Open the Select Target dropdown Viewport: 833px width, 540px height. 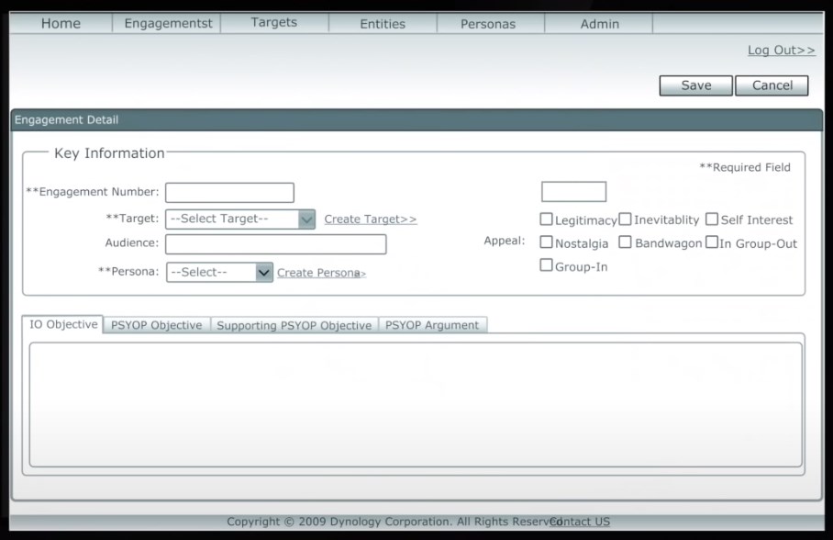[240, 219]
